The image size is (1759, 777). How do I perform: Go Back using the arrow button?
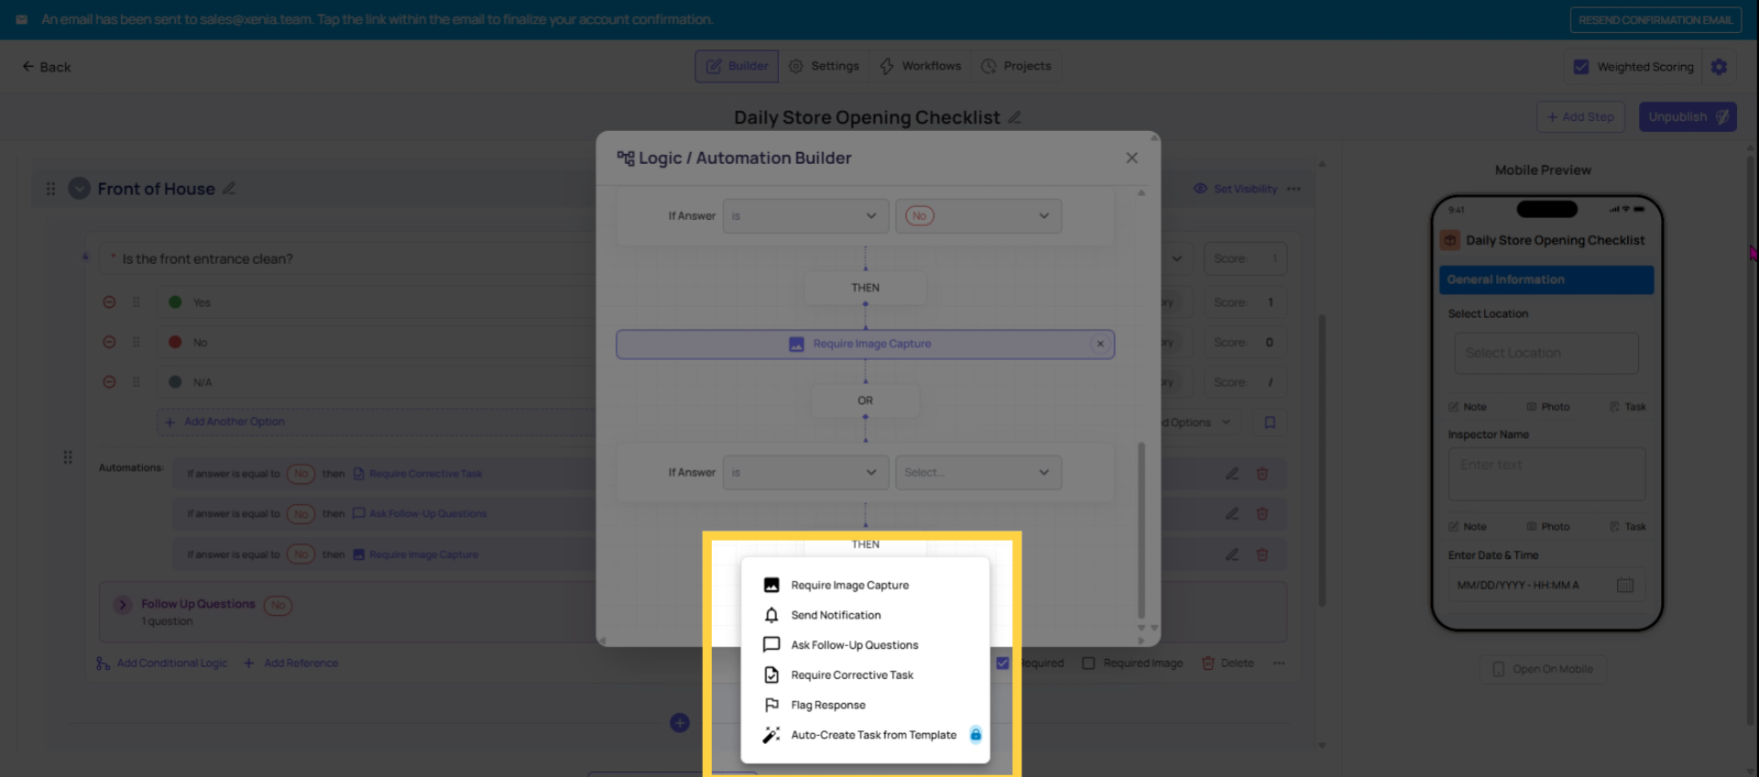(47, 67)
